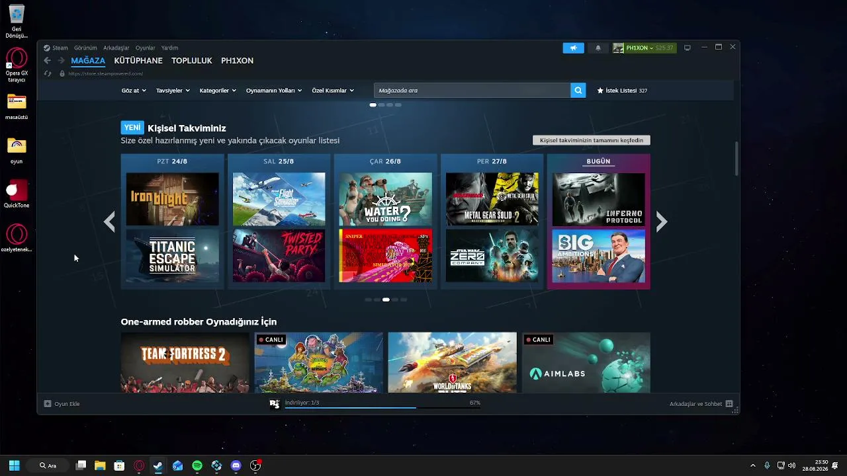Click Kişisel takviminizin tamamını keşfedin button

(x=592, y=140)
